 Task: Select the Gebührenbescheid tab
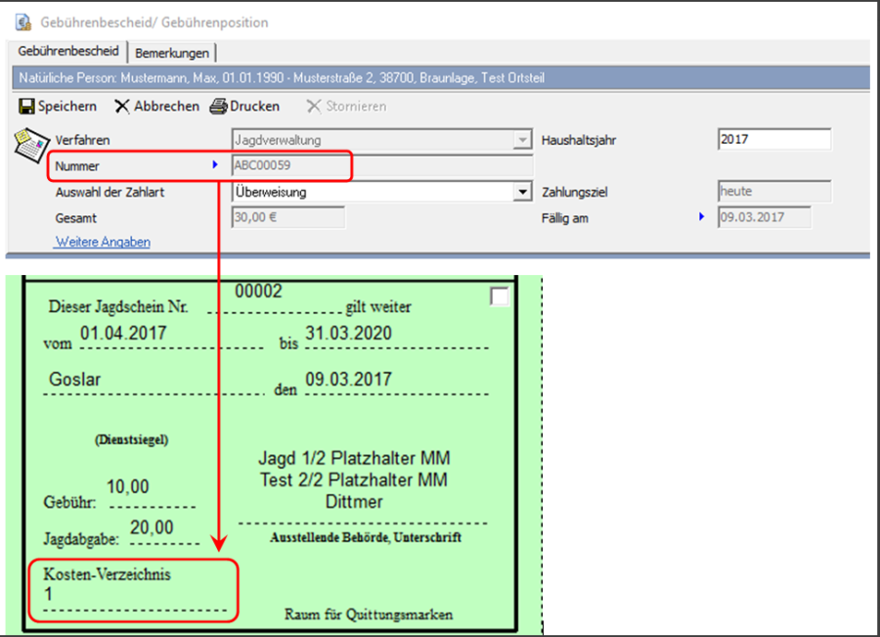(69, 52)
